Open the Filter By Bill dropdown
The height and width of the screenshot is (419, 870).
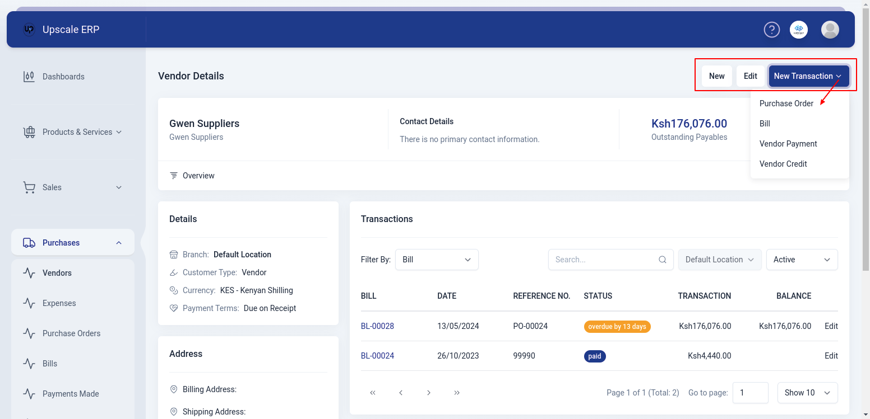pyautogui.click(x=437, y=260)
